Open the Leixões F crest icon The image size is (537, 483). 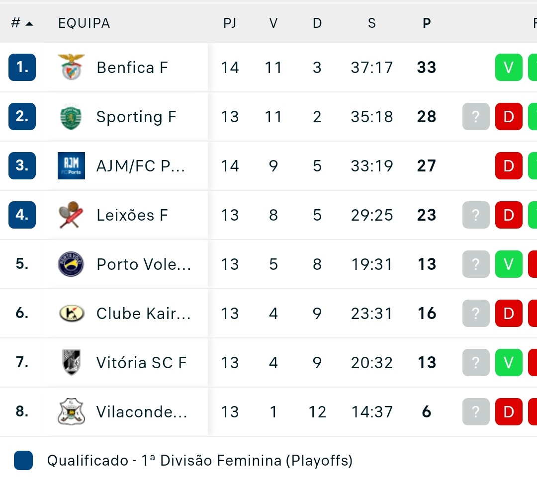(x=71, y=215)
